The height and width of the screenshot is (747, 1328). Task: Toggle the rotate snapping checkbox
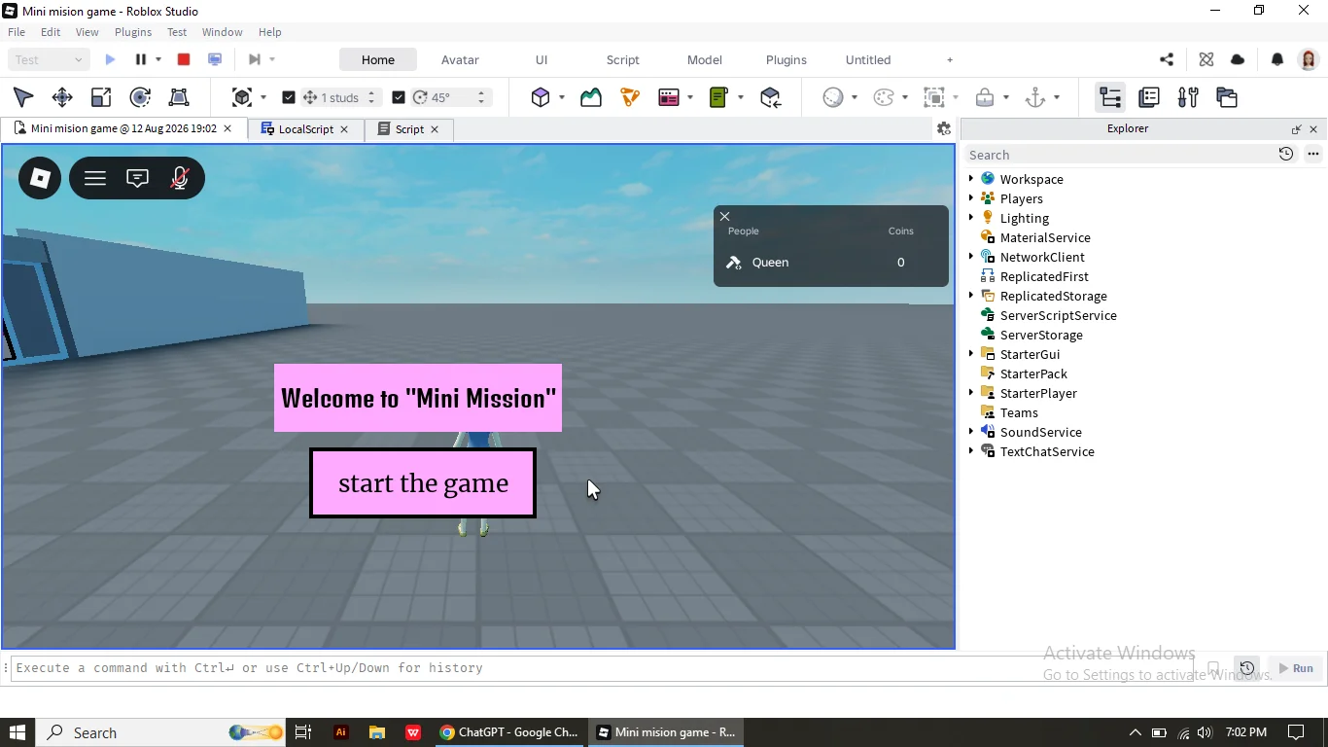coord(398,97)
